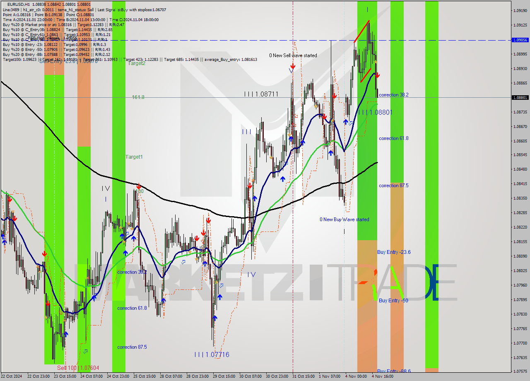530x381 pixels.
Task: Click the '0 New Buy Wave started' label
Action: click(x=344, y=219)
